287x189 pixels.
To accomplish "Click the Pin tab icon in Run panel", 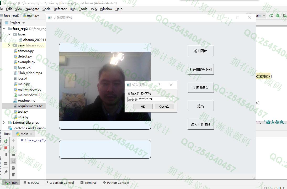I will click(x=6, y=172).
